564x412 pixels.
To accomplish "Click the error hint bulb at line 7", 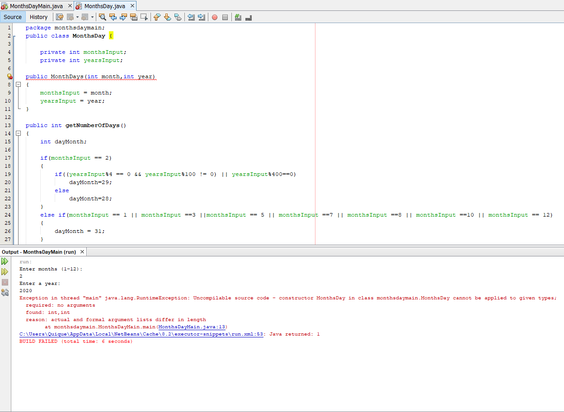I will [9, 77].
